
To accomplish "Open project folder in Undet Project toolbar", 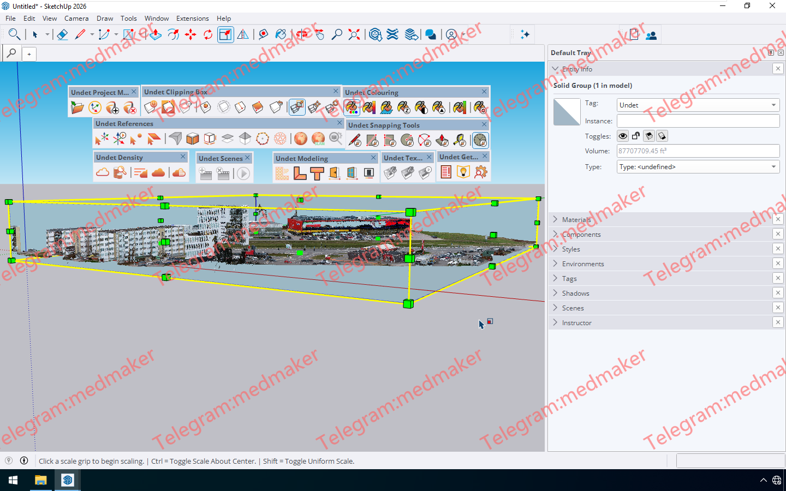I will click(78, 107).
